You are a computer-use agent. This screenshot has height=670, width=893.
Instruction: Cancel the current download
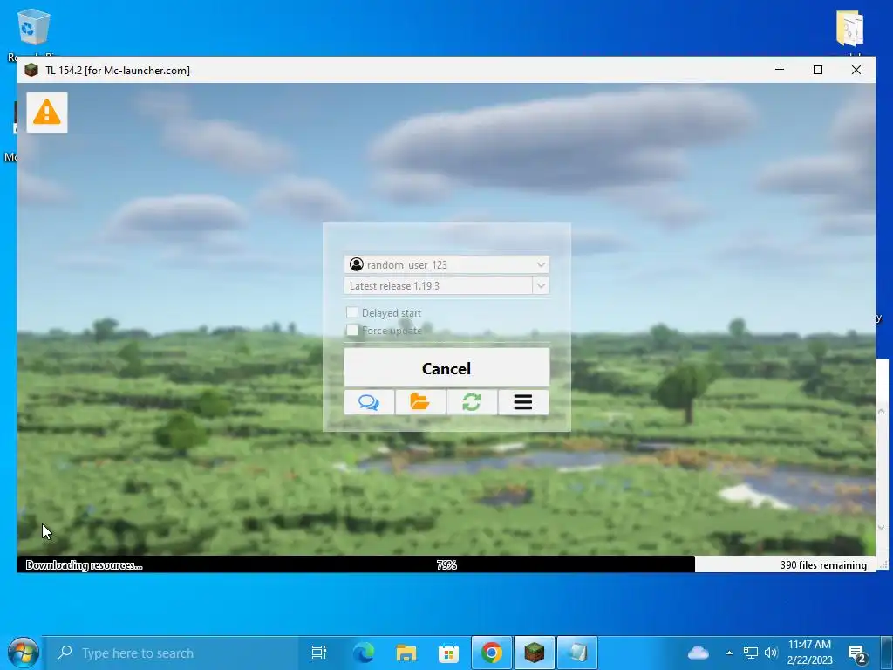pyautogui.click(x=446, y=368)
